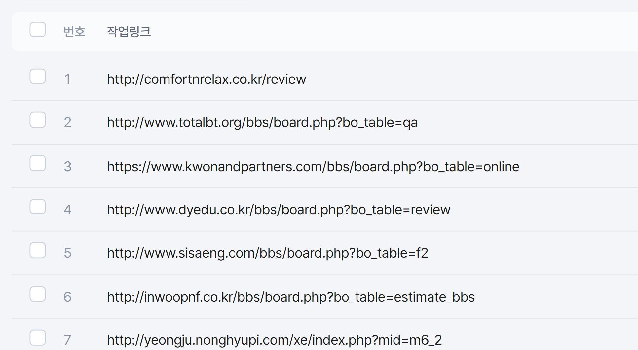Open the www.dyedu.co.kr review board link
This screenshot has width=638, height=350.
pyautogui.click(x=279, y=210)
